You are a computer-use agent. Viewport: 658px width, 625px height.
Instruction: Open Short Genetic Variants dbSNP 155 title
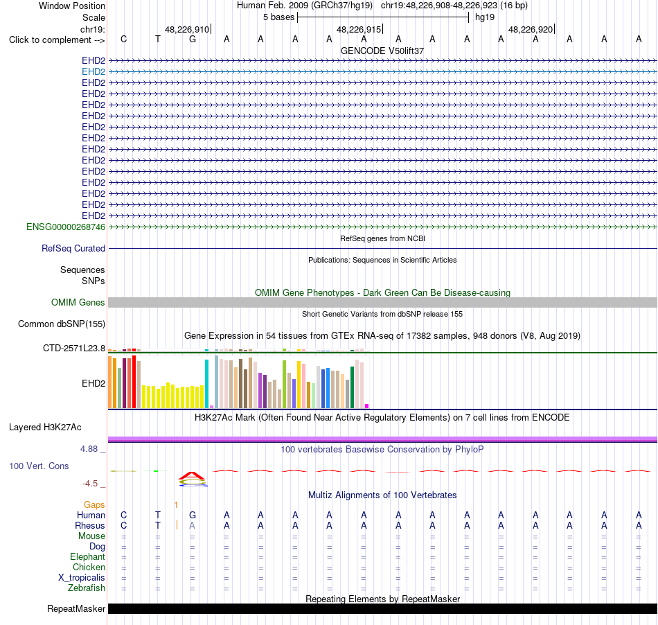click(382, 314)
